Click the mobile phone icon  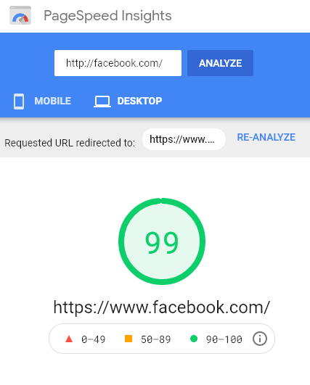point(19,102)
